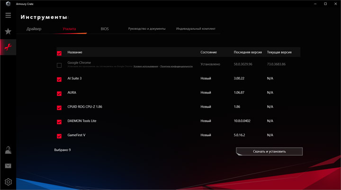Click the Установлено status for Google Chrome
The width and height of the screenshot is (341, 190).
210,64
